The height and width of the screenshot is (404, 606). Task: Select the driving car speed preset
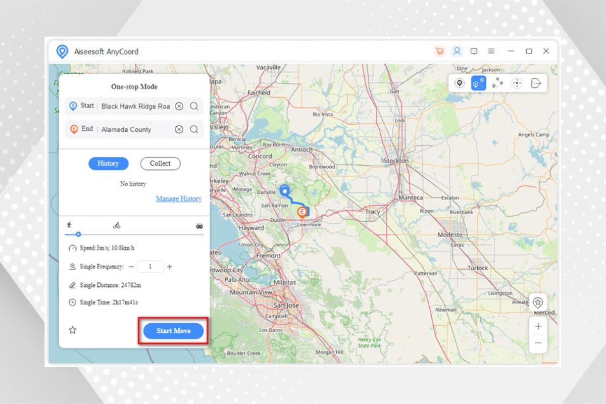(x=199, y=226)
